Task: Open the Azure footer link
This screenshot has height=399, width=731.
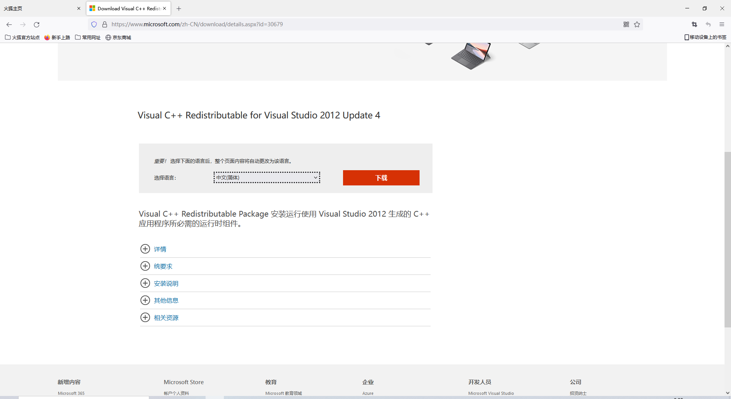Action: (x=368, y=393)
